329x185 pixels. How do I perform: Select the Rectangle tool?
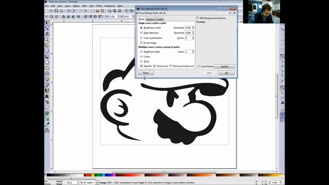click(x=47, y=51)
